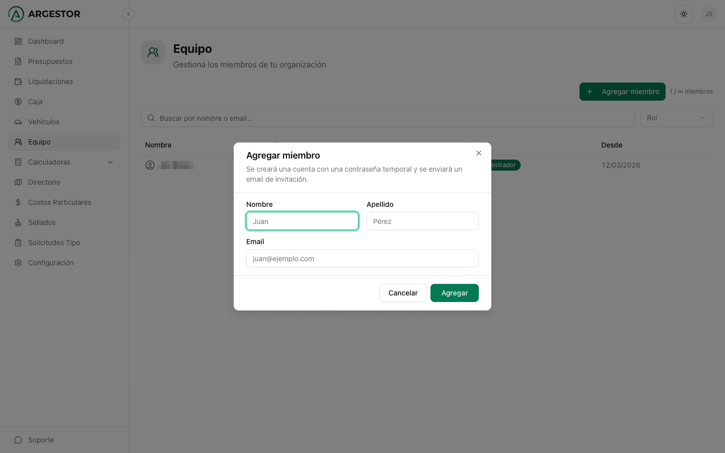
Task: Focus the Email input field
Action: 362,259
